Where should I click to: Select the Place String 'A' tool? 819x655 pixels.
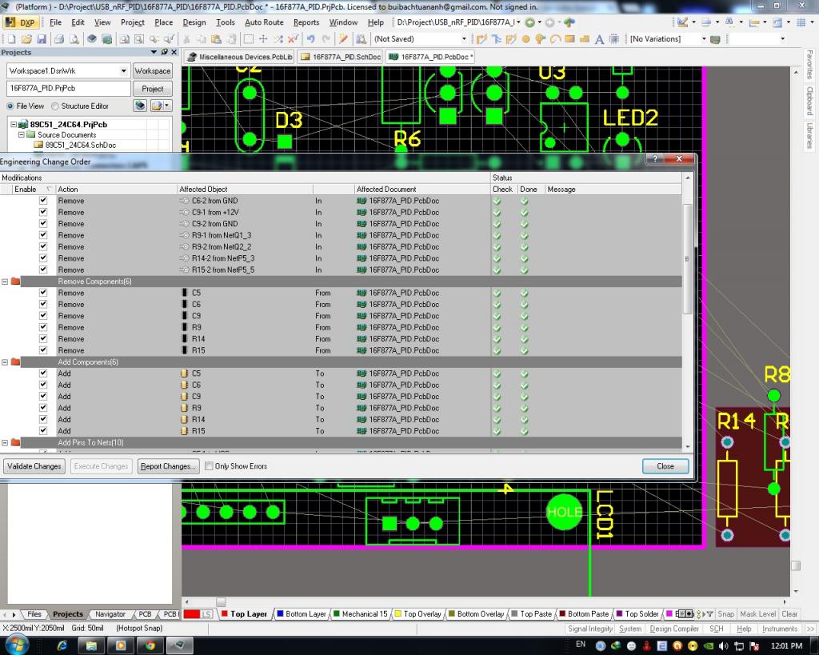598,38
